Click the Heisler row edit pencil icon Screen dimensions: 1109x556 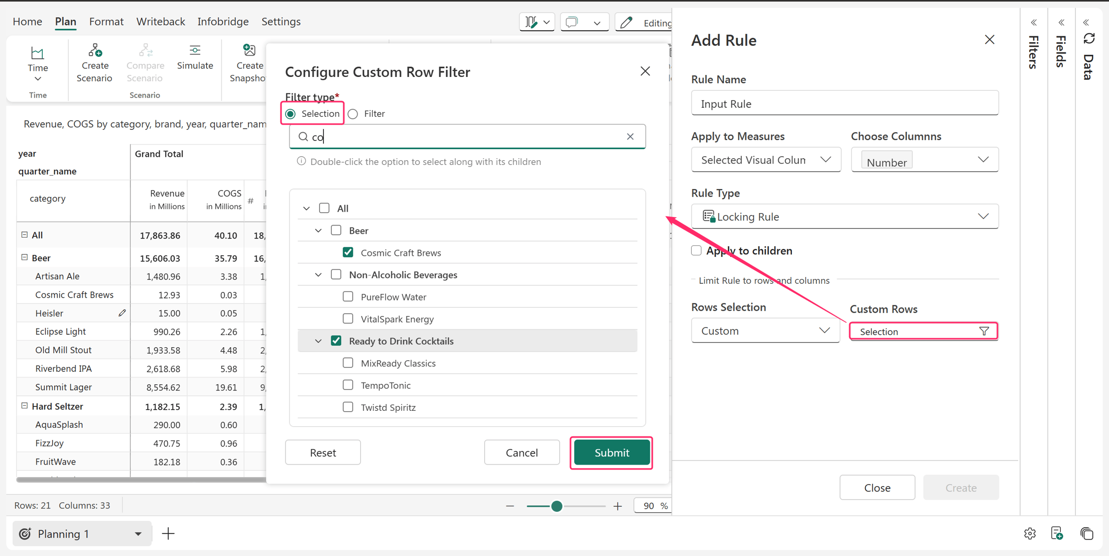tap(122, 313)
